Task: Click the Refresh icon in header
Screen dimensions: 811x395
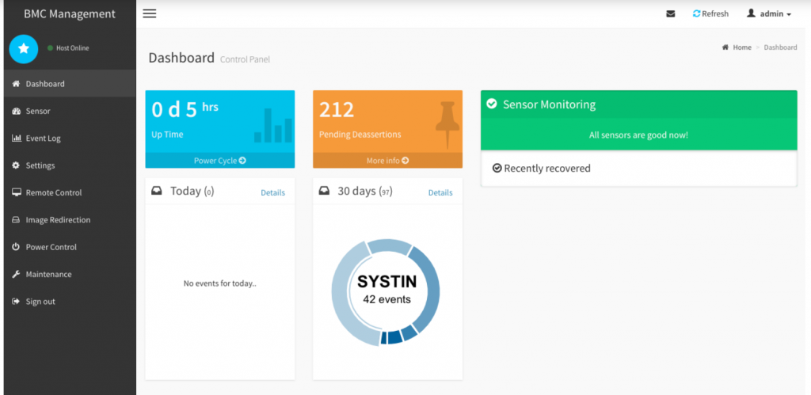Action: click(697, 14)
